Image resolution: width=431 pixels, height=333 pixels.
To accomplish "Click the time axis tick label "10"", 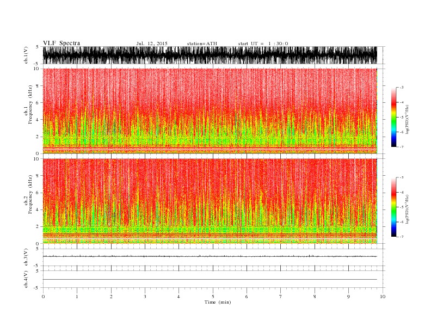I will [x=383, y=297].
